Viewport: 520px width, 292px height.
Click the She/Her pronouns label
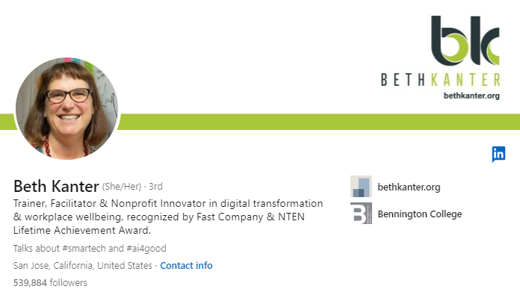122,187
